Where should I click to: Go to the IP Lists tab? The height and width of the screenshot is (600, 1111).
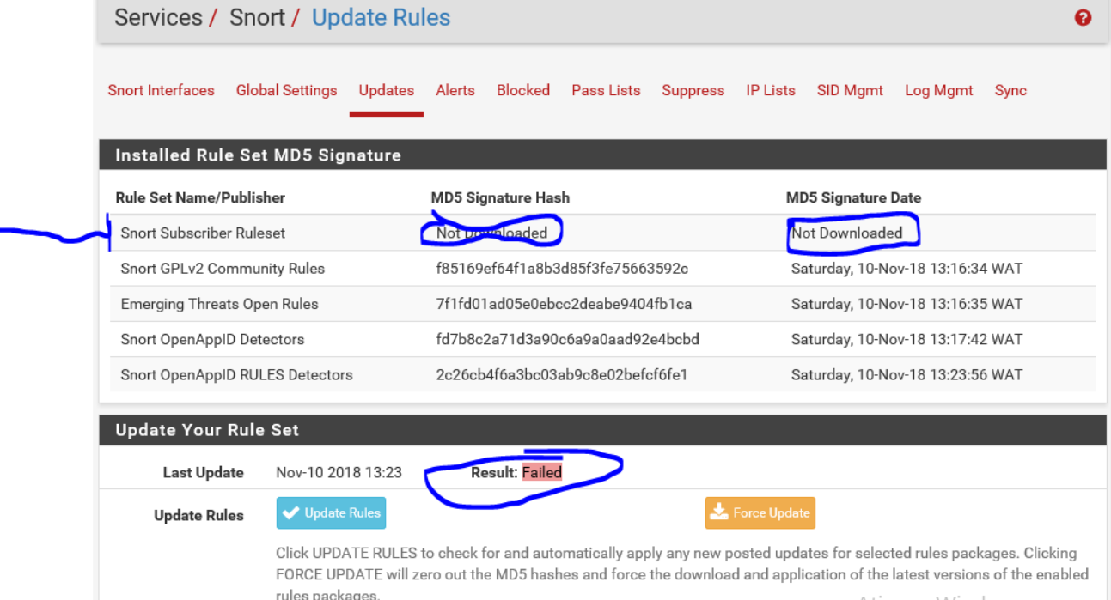(771, 90)
